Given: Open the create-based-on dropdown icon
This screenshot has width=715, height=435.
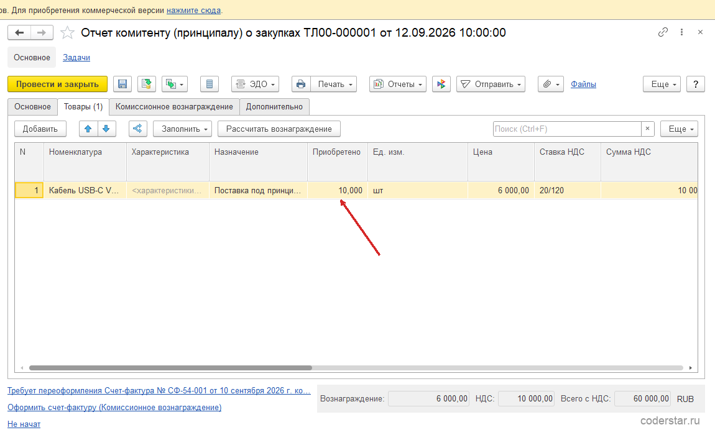Looking at the screenshot, I should [x=175, y=85].
